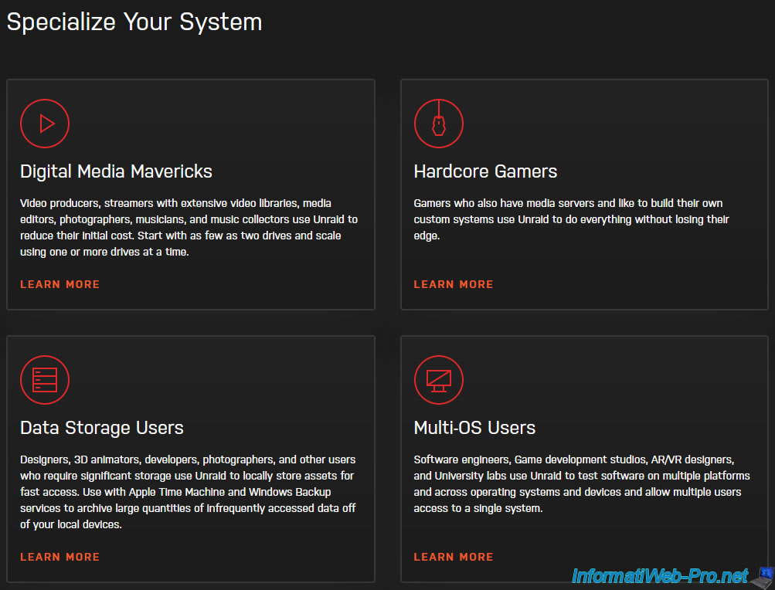Viewport: 775px width, 590px height.
Task: Click the designers and 3D animators description
Action: tap(189, 492)
